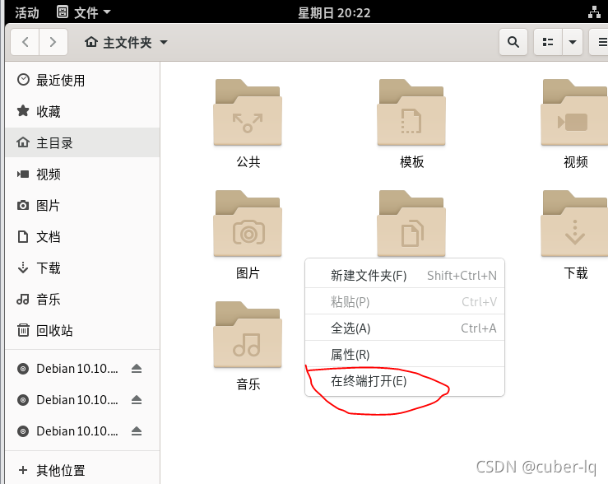The image size is (608, 484).
Task: Switch to list view icon
Action: coord(547,42)
